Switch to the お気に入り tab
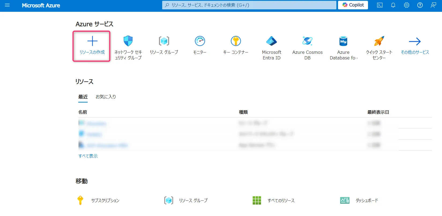 [106, 97]
